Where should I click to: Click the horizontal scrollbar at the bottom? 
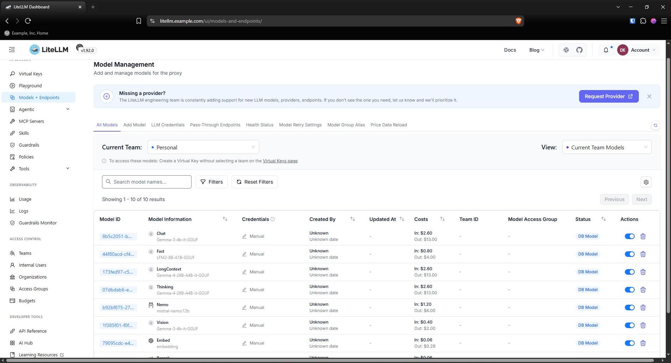click(x=330, y=360)
